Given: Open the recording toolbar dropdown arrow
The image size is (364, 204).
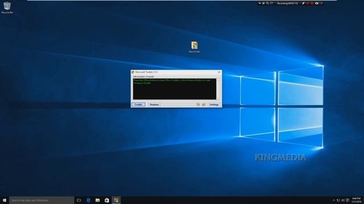Looking at the screenshot, I should tap(259, 3).
